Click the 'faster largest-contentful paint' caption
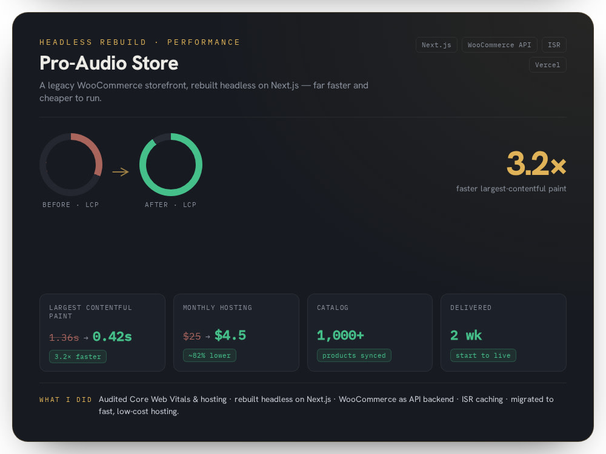 coord(511,189)
